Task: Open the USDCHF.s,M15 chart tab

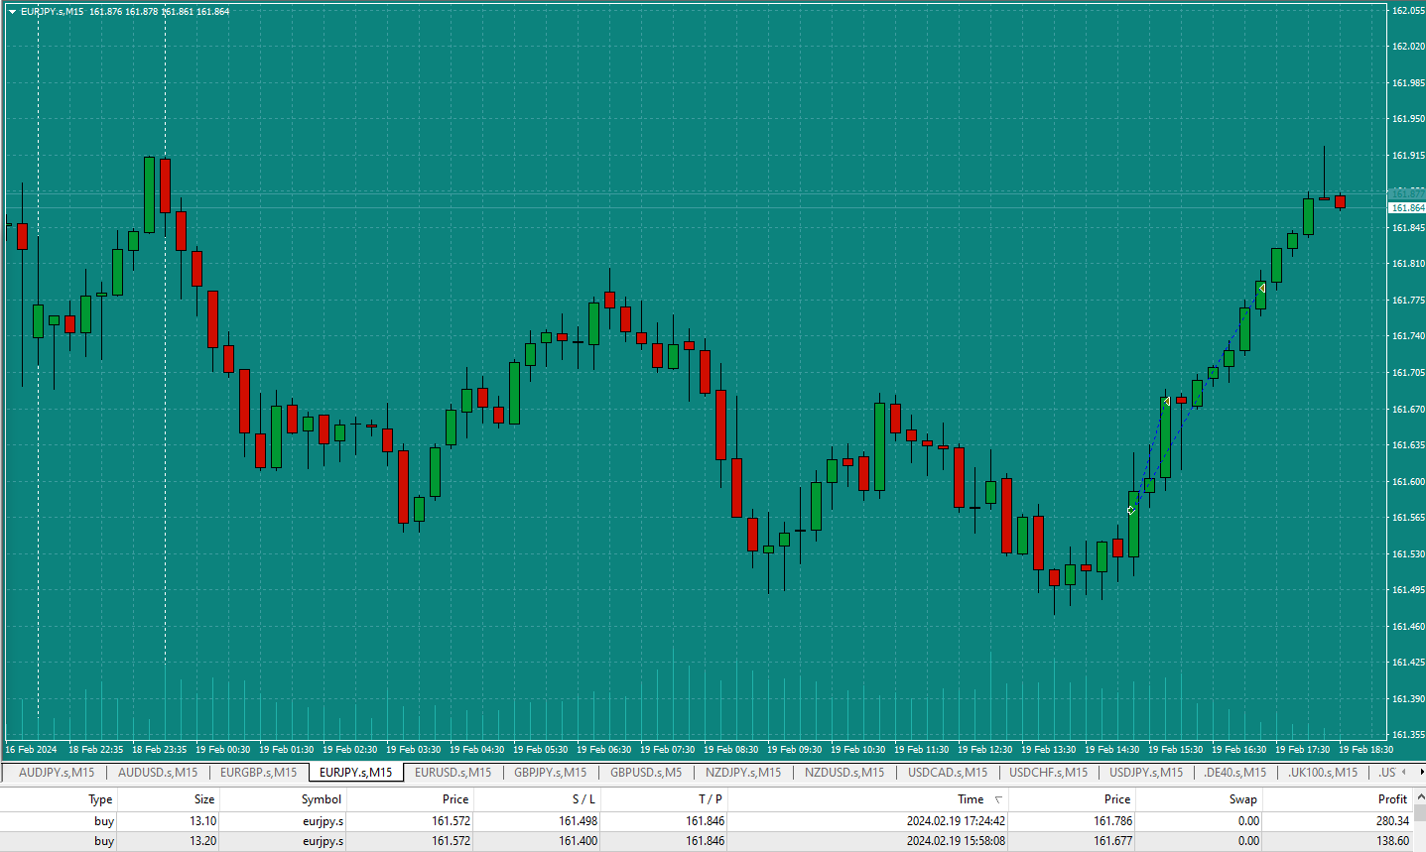Action: click(1049, 773)
